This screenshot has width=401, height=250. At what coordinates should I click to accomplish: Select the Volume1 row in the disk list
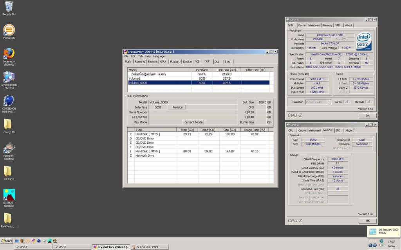[x=199, y=79]
